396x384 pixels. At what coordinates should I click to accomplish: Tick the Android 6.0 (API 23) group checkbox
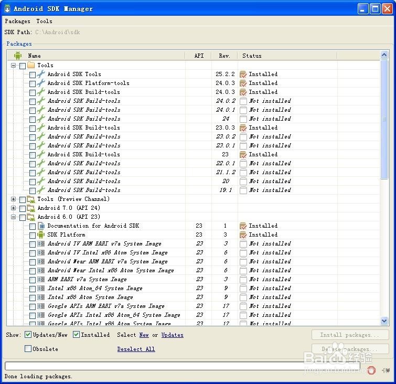[x=23, y=218]
